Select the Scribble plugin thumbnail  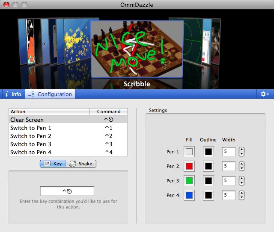click(137, 49)
